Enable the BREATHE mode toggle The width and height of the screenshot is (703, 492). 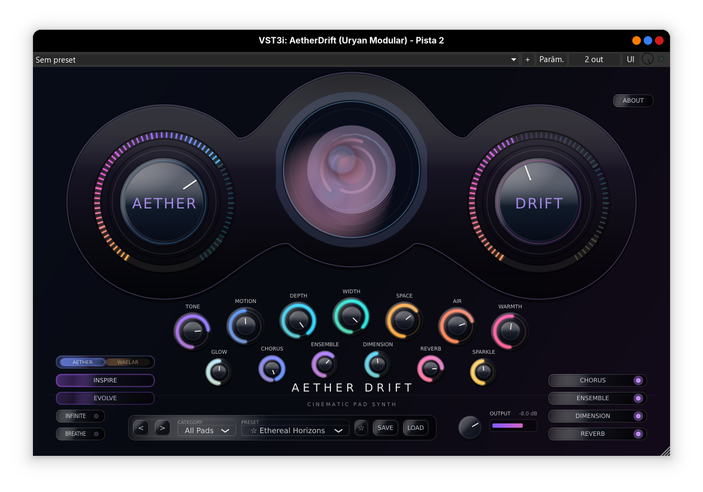(x=80, y=434)
